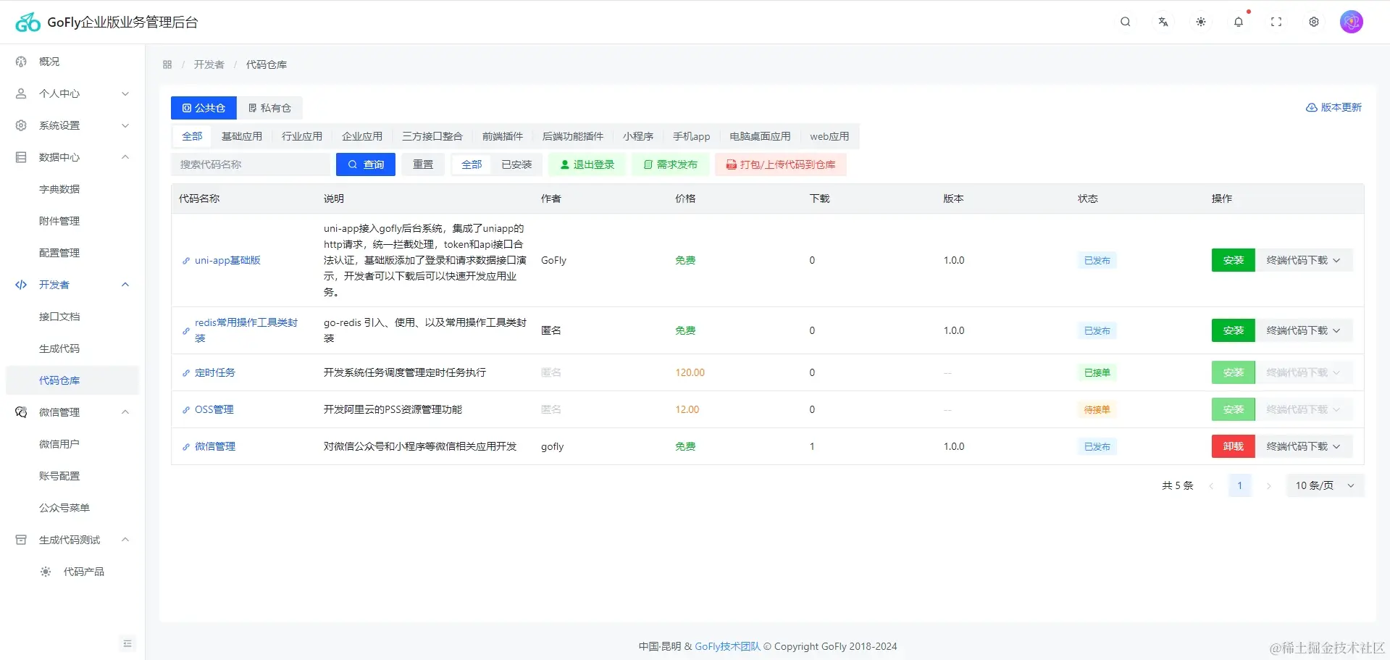Click the link icon beside uni-app基础版
1390x660 pixels.
point(186,261)
